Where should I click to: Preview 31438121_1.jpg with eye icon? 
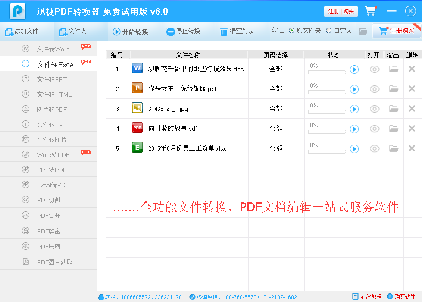click(374, 109)
